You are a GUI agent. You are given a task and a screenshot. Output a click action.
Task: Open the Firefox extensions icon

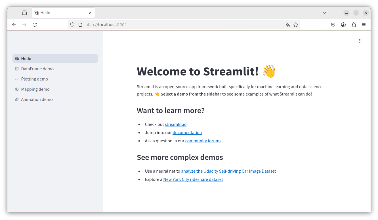[354, 25]
